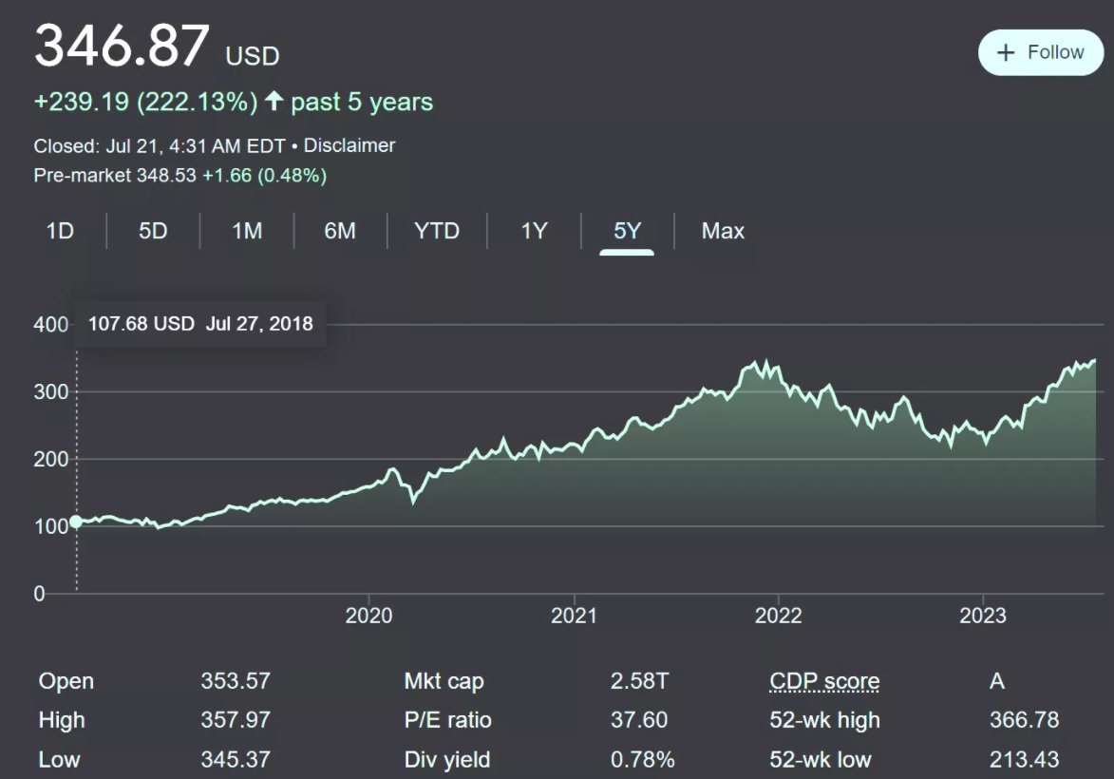Click the 2023 label on the x-axis
1114x779 pixels.
[x=983, y=616]
